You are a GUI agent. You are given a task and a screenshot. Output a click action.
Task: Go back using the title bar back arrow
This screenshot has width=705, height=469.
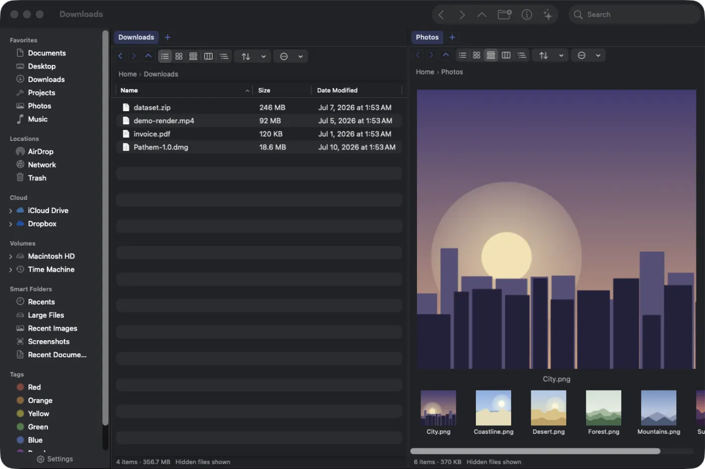pos(441,15)
